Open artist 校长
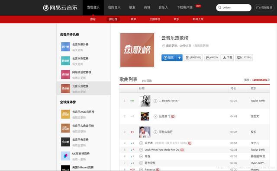Image resolution: width=277 pixels, height=171 pixels. 254,132
